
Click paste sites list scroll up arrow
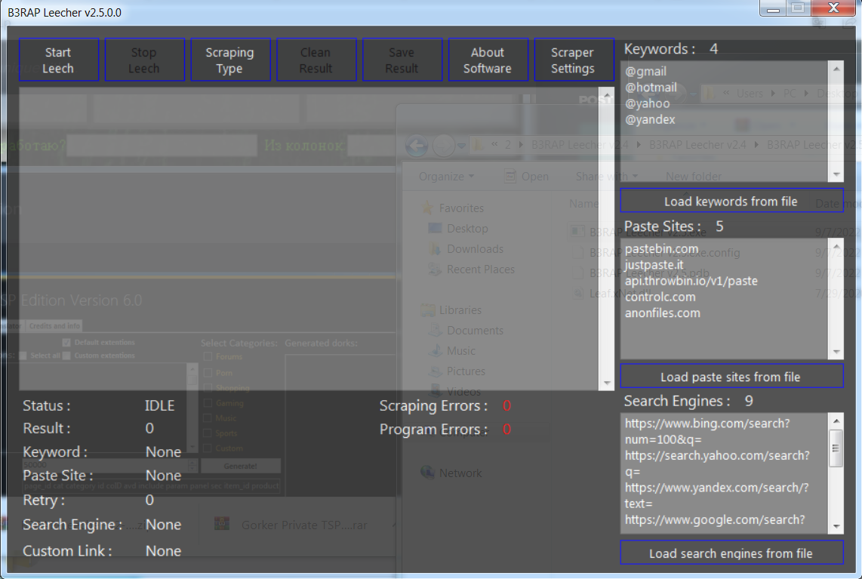tap(836, 246)
